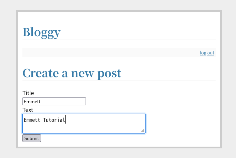Click the "Create a new post" heading
Image resolution: width=236 pixels, height=158 pixels.
coord(72,73)
